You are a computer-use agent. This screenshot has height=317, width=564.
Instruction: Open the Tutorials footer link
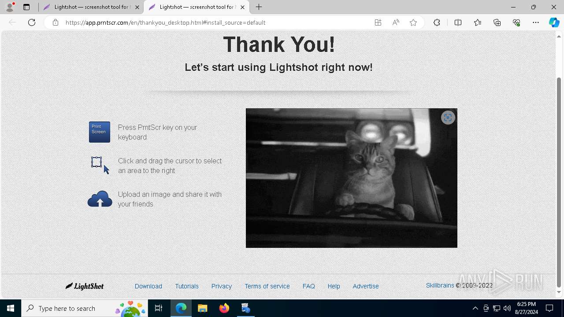[x=187, y=286]
